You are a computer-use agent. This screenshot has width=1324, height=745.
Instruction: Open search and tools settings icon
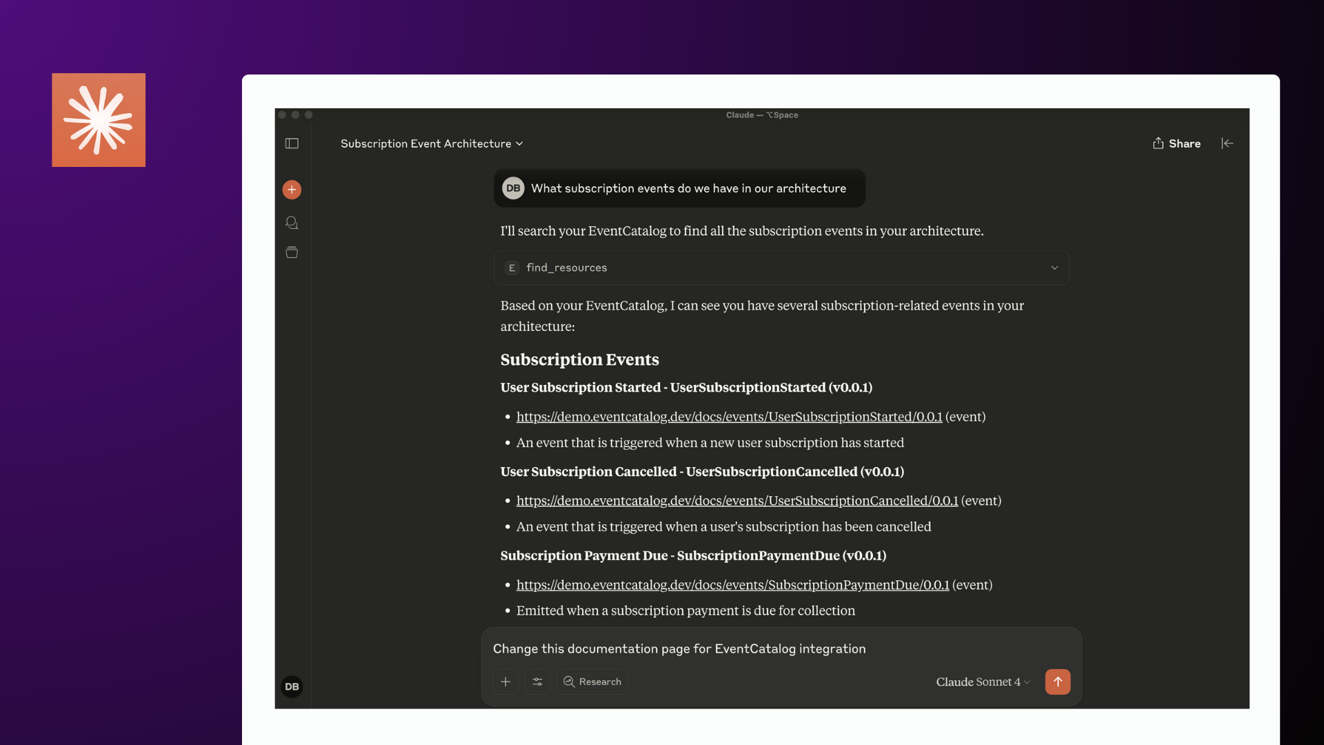(x=537, y=682)
